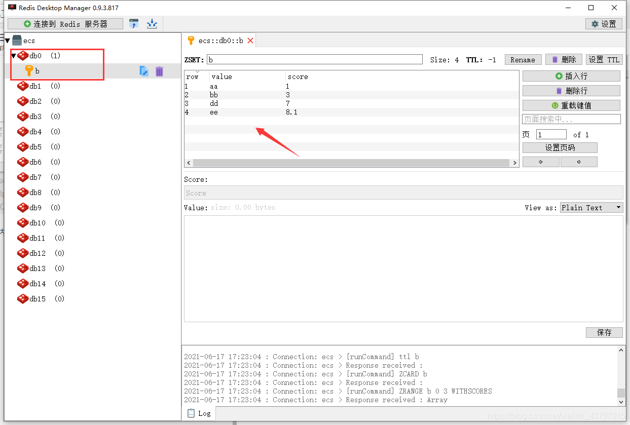
Task: Collapse the ecs server tree node
Action: pyautogui.click(x=8, y=41)
